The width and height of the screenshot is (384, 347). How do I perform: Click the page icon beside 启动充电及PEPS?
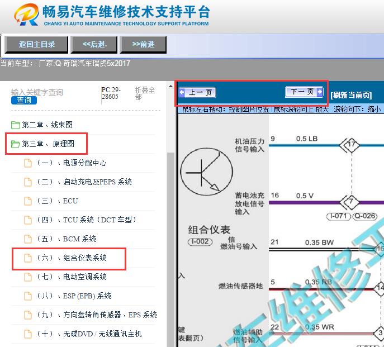[x=28, y=182]
